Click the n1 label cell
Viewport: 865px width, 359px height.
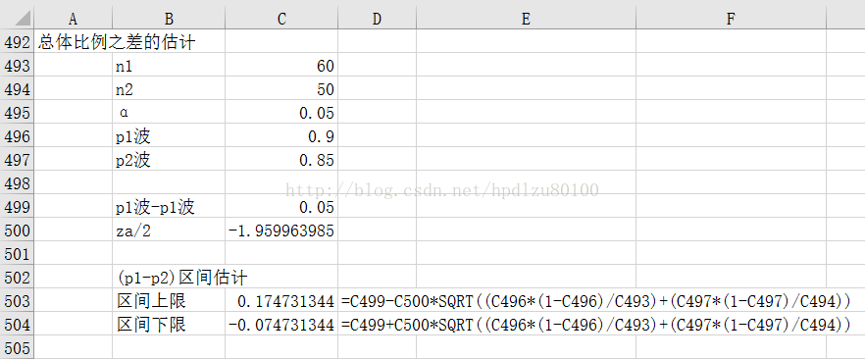tap(169, 66)
